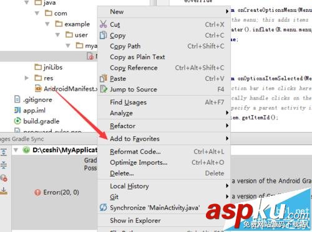Click the com folder icon
Screen dimensions: 312x232
click(48, 13)
